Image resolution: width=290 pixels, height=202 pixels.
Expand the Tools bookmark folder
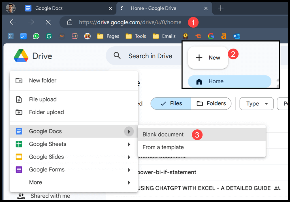(x=136, y=36)
